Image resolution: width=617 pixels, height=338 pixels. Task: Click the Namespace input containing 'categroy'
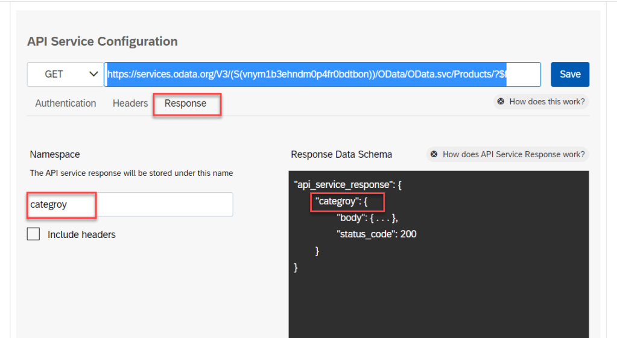[130, 204]
